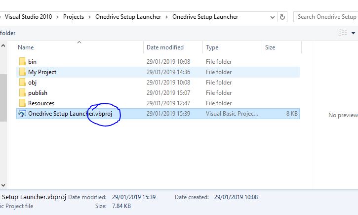
Task: Open the address bar history dropdown
Action: coord(272,17)
